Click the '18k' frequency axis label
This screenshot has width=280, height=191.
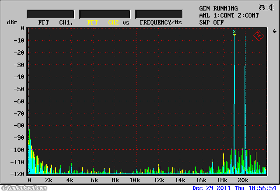tap(222, 180)
